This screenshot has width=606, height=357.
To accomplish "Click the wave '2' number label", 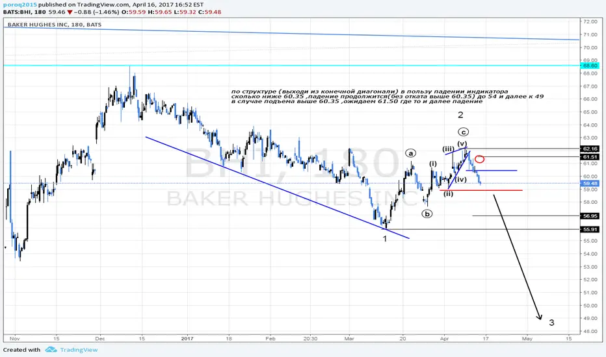I will click(x=460, y=115).
